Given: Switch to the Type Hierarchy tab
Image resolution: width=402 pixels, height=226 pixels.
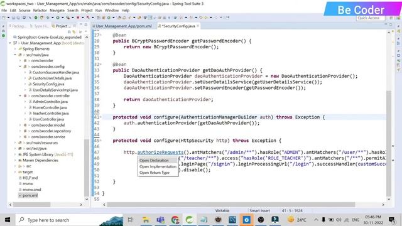Looking at the screenshot, I should coord(39,26).
